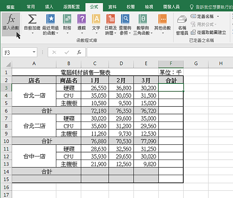Expand the 自動加總 dropdown arrow
Viewport: 233px width, 198px height.
click(x=33, y=33)
